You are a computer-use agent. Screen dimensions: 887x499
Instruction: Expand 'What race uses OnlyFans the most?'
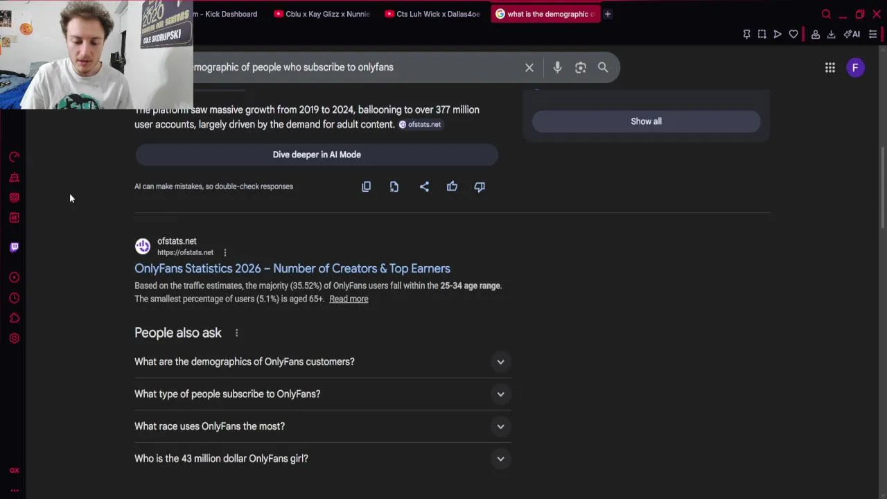pos(323,426)
